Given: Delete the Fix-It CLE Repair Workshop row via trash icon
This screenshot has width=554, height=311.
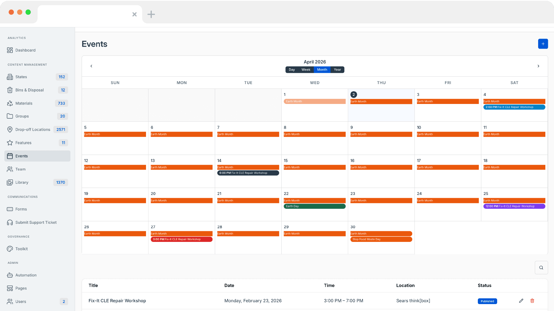Looking at the screenshot, I should tap(532, 301).
